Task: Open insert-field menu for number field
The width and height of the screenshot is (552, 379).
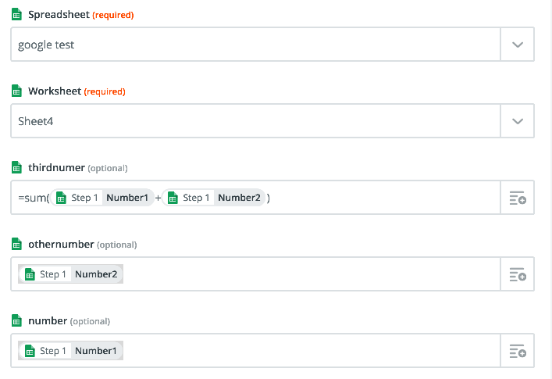Action: click(x=518, y=351)
